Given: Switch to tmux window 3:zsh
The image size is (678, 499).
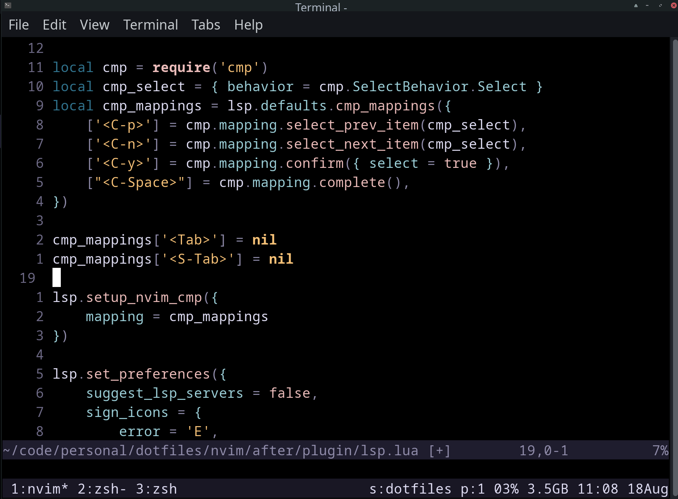Looking at the screenshot, I should (156, 489).
